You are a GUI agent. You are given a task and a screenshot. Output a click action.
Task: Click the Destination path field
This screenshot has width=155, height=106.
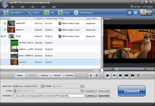49,96
